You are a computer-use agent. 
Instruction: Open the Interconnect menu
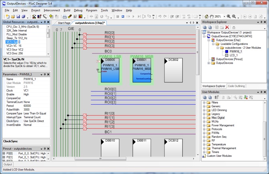pyautogui.click(x=52, y=10)
